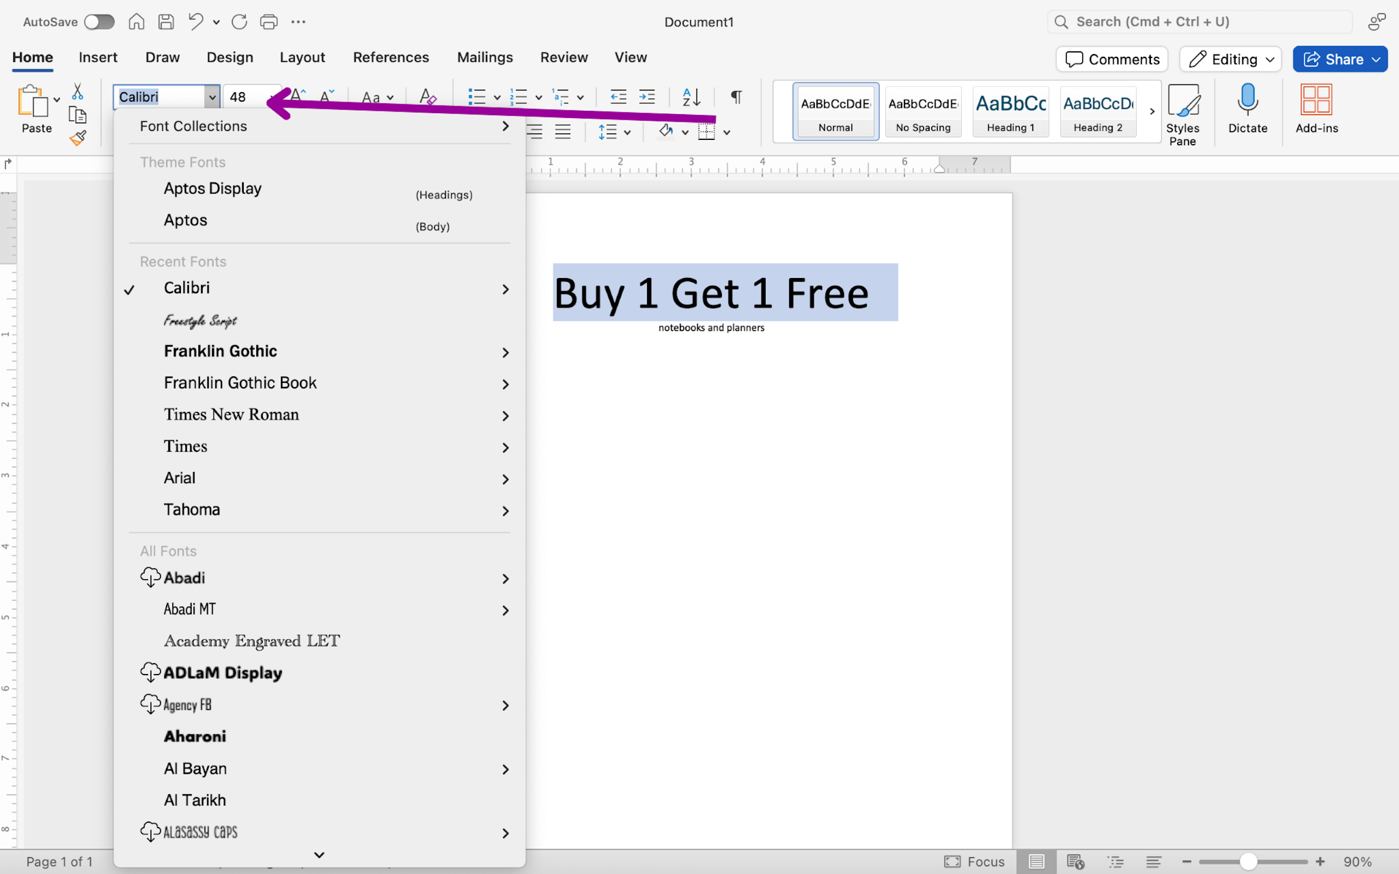Click the Borders icon
This screenshot has width=1399, height=874.
(707, 132)
